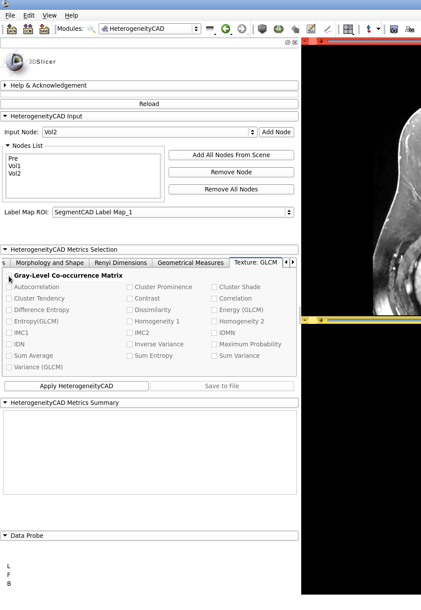Switch to the Renyi Dimensions tab

point(121,263)
